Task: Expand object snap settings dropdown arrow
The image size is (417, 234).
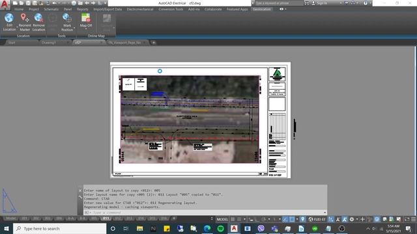Action: click(297, 219)
